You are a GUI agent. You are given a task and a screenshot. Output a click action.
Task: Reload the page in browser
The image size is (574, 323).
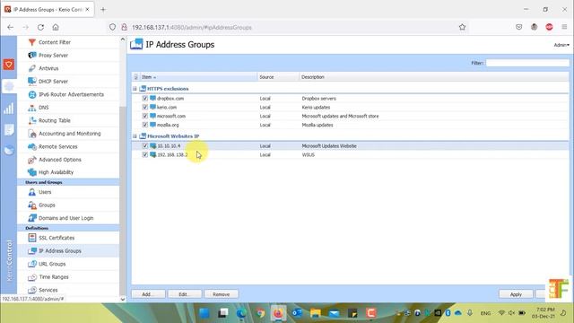click(40, 27)
